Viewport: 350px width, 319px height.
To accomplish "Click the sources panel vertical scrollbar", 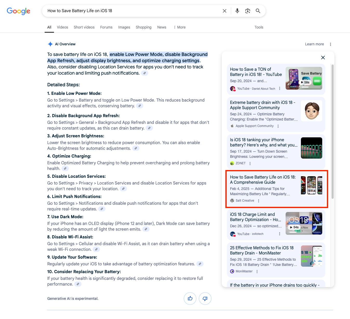I will [x=332, y=132].
